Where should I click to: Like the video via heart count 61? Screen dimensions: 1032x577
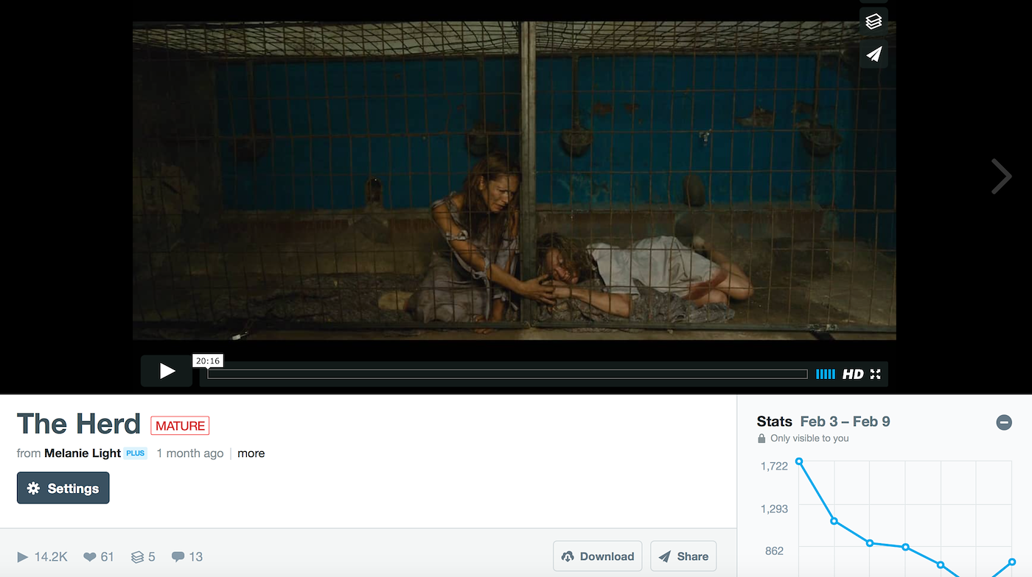[99, 556]
